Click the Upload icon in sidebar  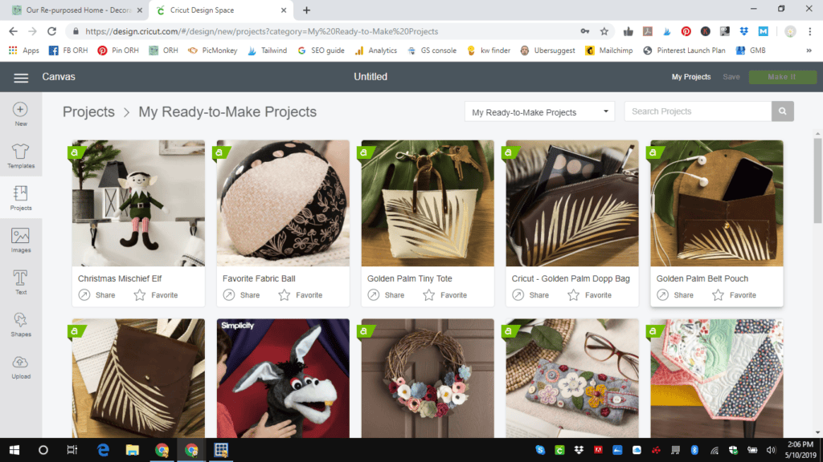coord(21,363)
